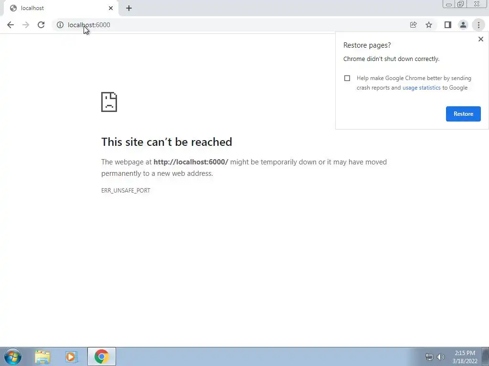489x366 pixels.
Task: Share this page icon
Action: (x=413, y=25)
